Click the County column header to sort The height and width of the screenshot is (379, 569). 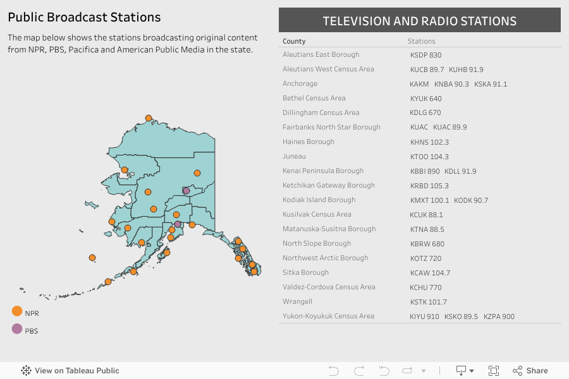(293, 41)
